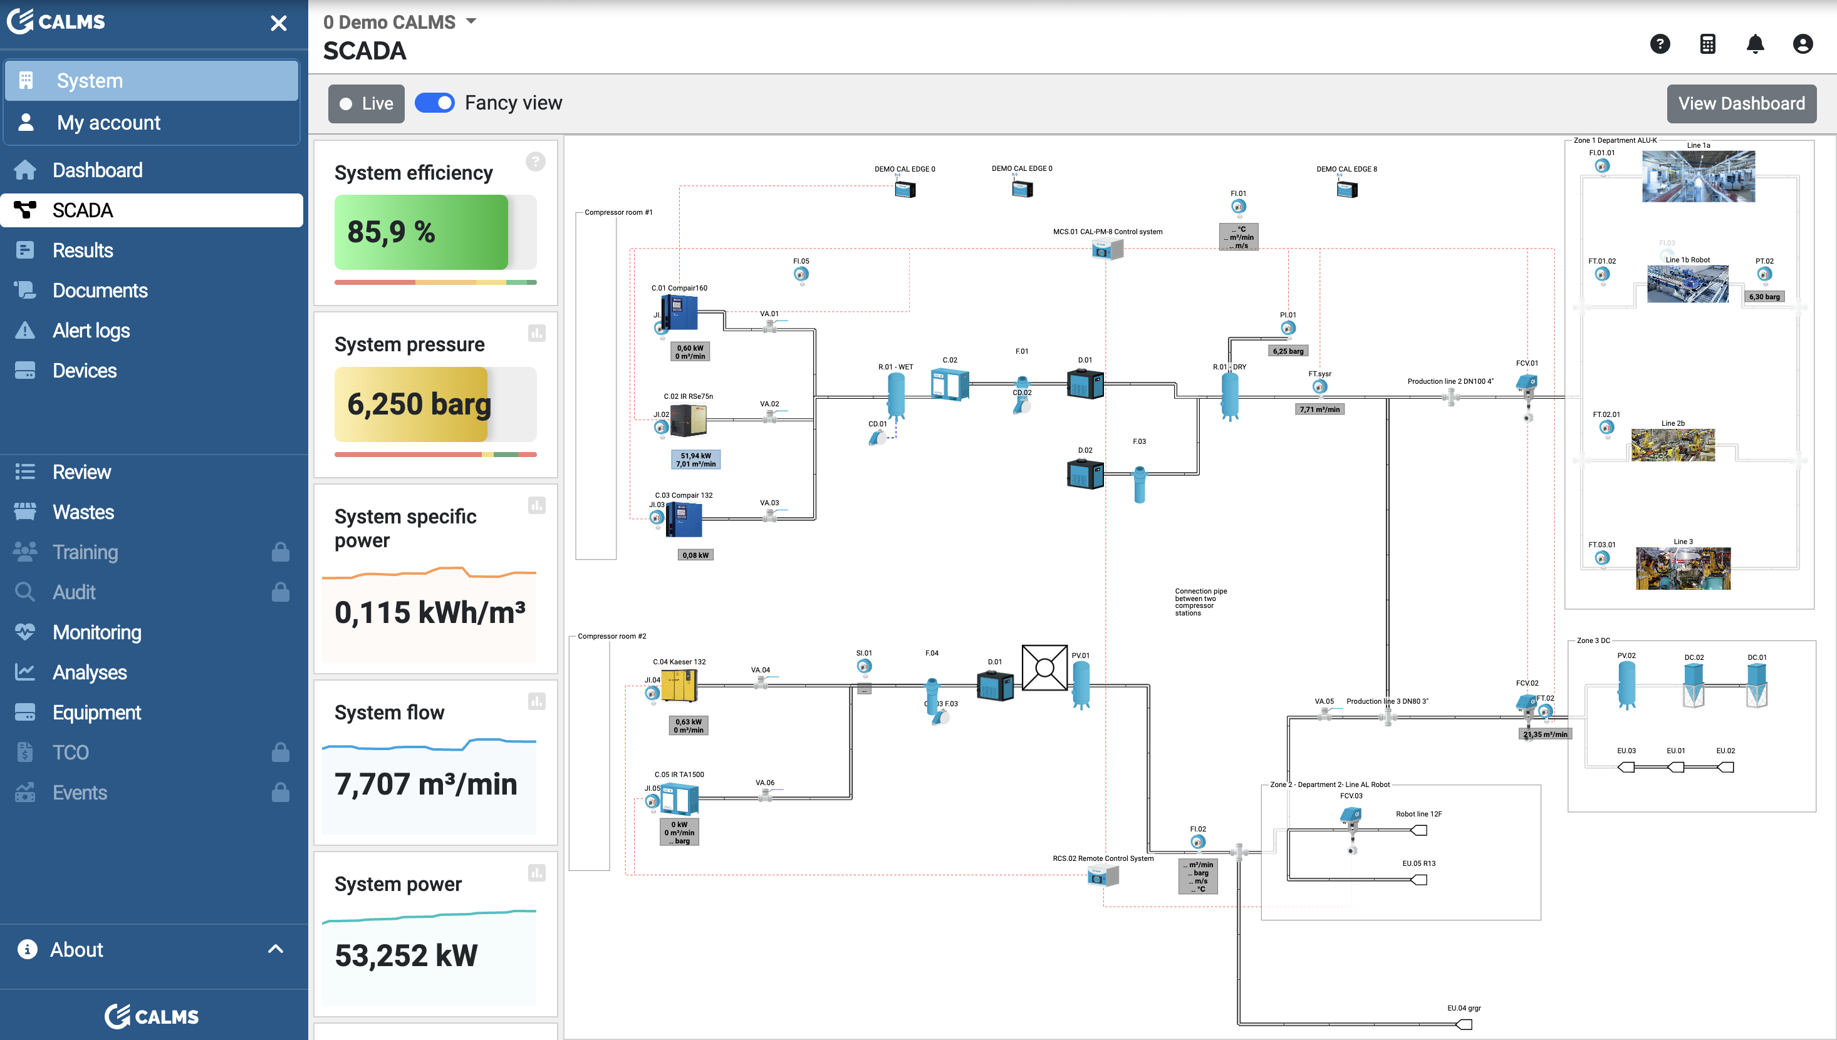This screenshot has height=1040, width=1837.
Task: Click the PI.01 pressure sensor icon
Action: coord(1288,329)
